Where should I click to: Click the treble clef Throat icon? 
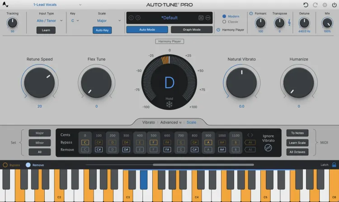pos(289,23)
